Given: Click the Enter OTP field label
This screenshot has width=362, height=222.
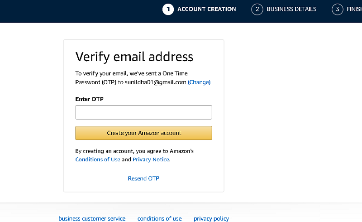Looking at the screenshot, I should [x=89, y=99].
